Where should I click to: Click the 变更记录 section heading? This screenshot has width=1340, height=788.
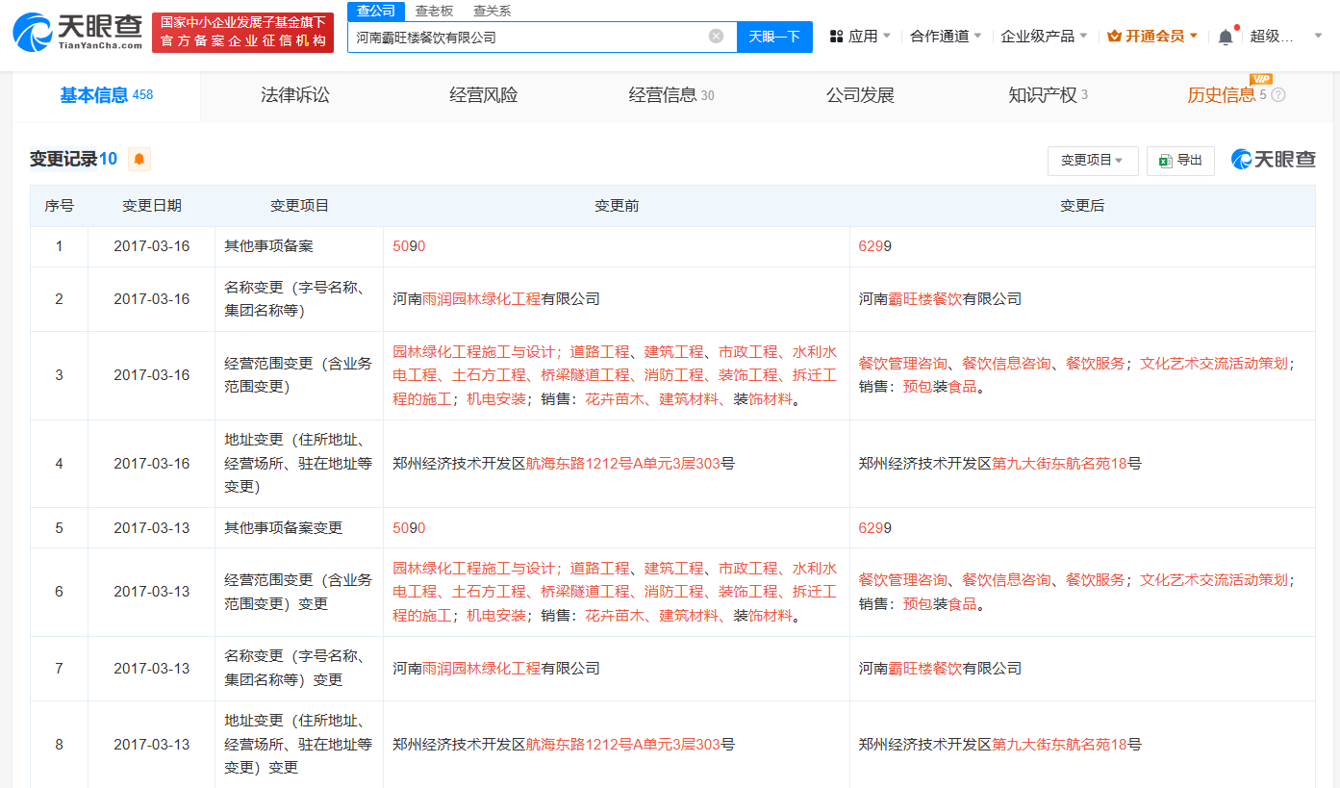pos(73,160)
